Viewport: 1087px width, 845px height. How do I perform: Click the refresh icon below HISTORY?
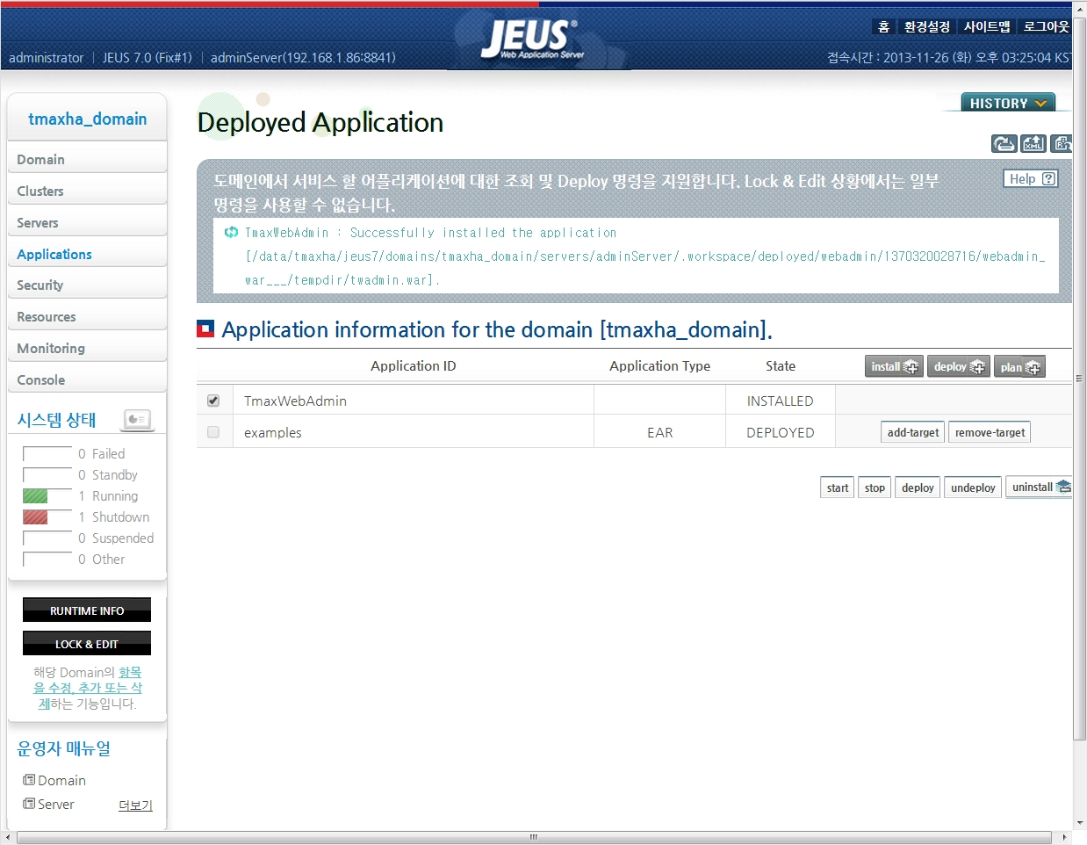[1004, 143]
